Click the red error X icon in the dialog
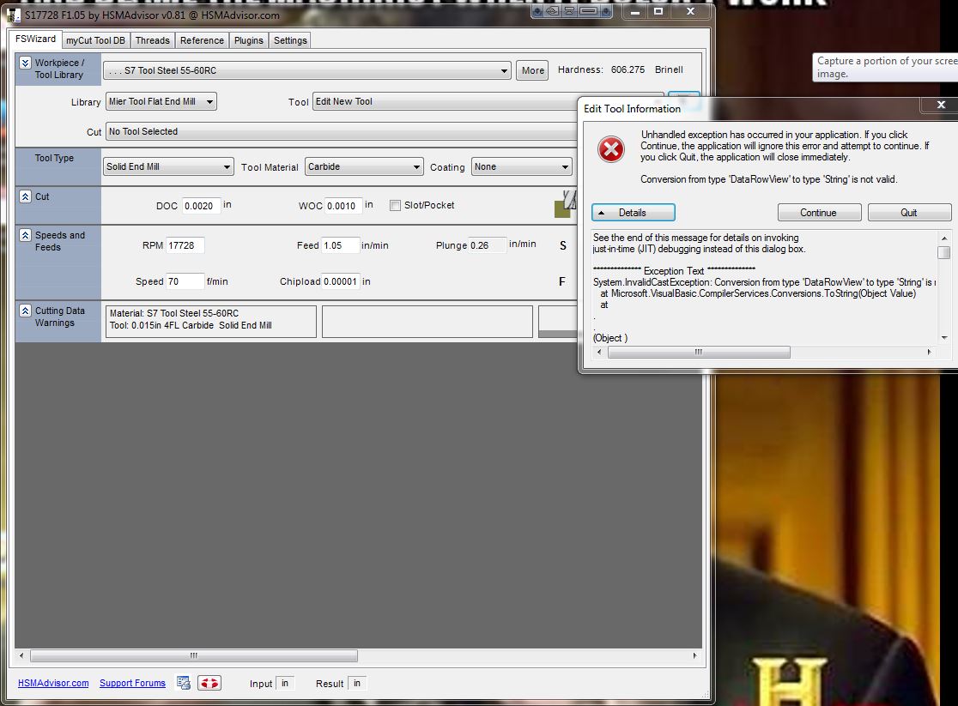Image resolution: width=958 pixels, height=706 pixels. 611,150
